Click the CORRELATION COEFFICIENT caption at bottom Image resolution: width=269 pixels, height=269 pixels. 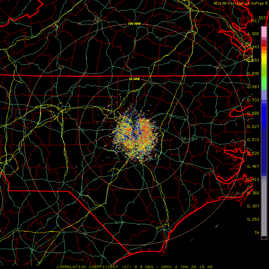click(134, 267)
